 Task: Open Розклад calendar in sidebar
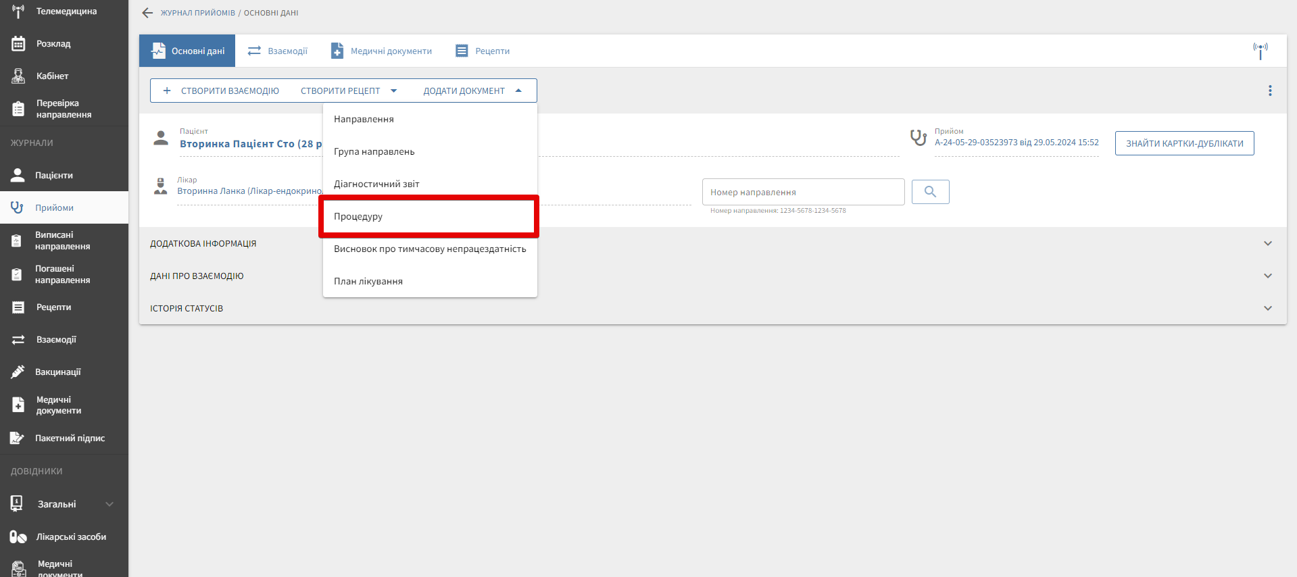53,44
